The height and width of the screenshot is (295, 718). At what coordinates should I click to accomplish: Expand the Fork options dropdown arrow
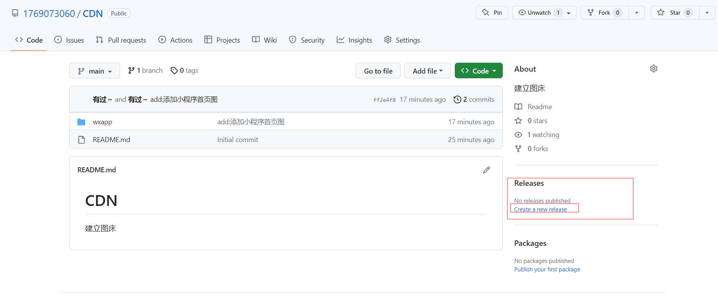pos(637,13)
